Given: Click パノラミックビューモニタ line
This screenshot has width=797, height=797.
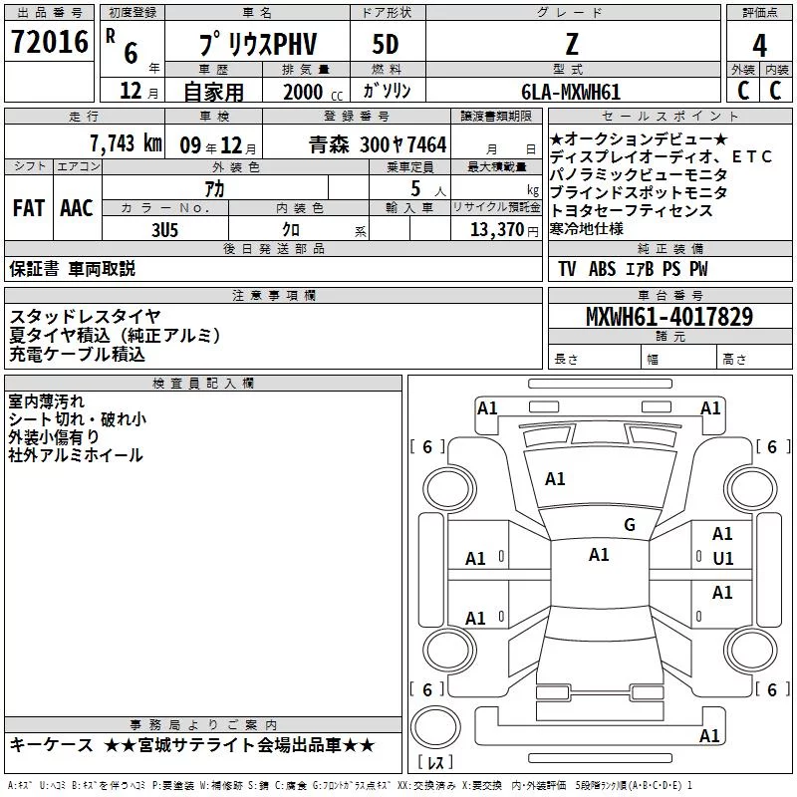Looking at the screenshot, I should coord(639,174).
